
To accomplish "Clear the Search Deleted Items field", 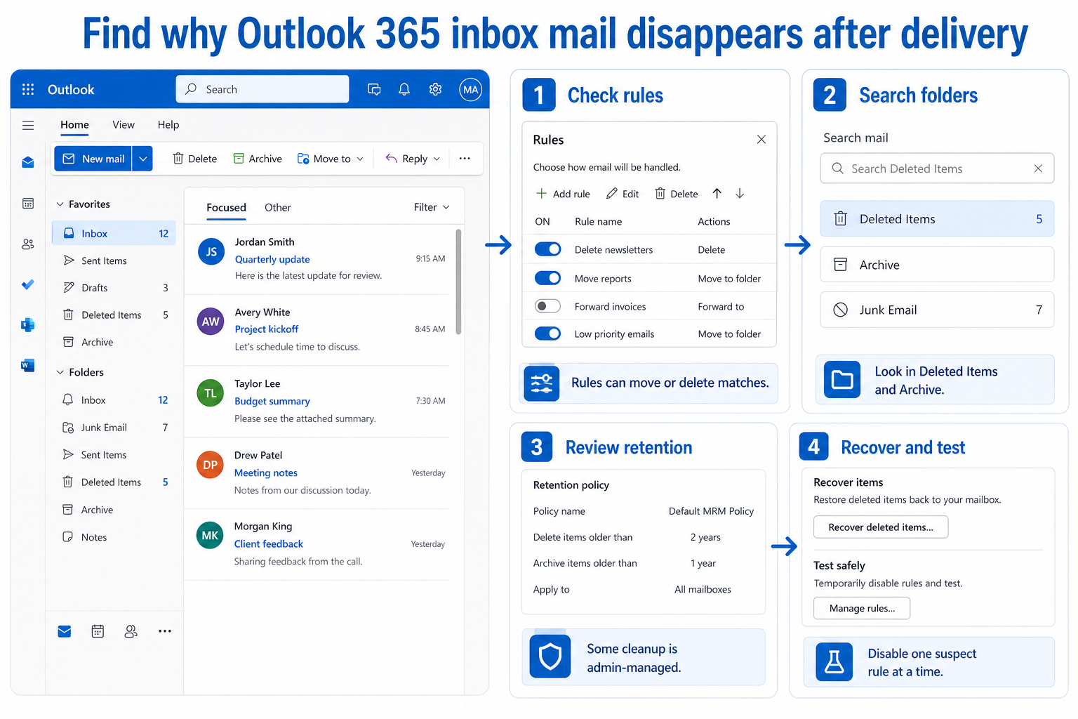I will click(x=1038, y=169).
